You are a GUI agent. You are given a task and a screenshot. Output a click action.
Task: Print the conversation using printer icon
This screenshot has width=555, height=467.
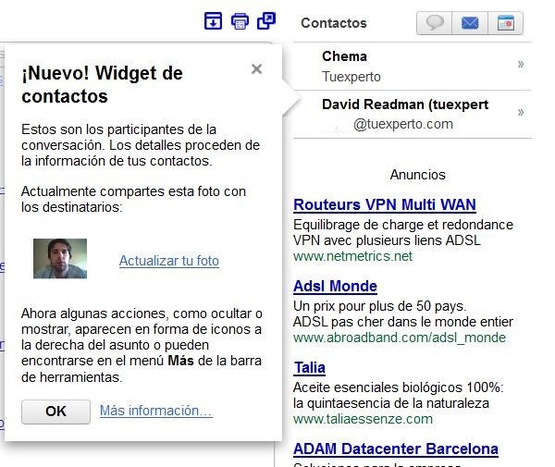240,21
